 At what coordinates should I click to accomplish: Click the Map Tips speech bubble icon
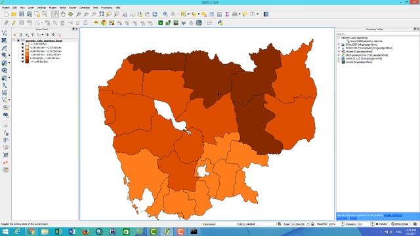245,14
